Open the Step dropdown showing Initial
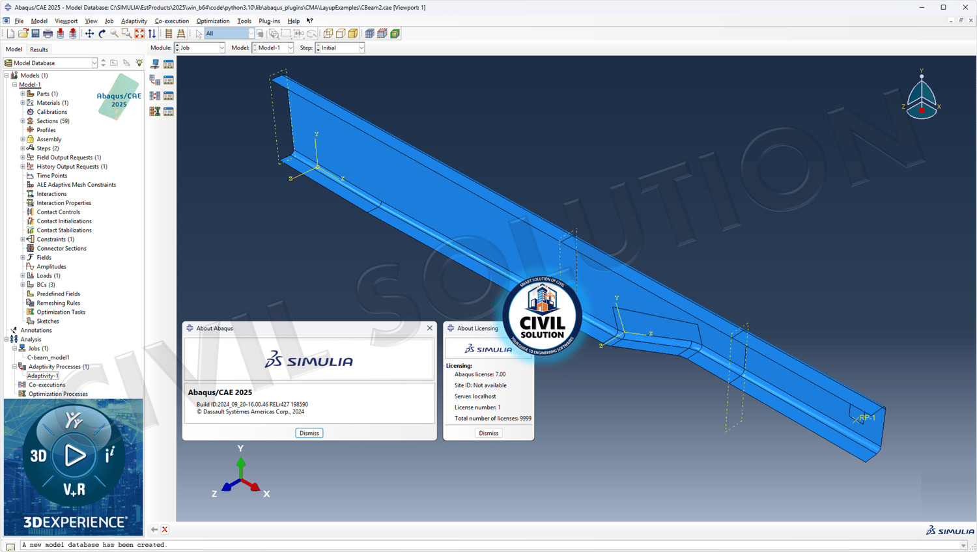 340,48
